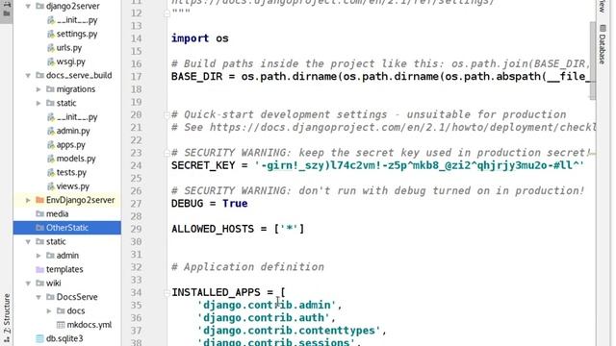Click the import os statement

point(200,38)
